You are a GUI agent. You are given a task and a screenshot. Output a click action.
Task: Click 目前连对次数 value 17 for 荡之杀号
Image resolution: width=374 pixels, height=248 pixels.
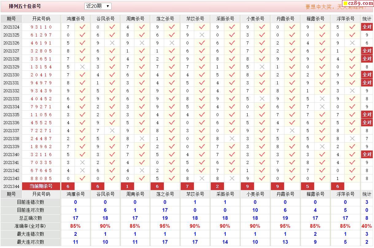point(165,210)
